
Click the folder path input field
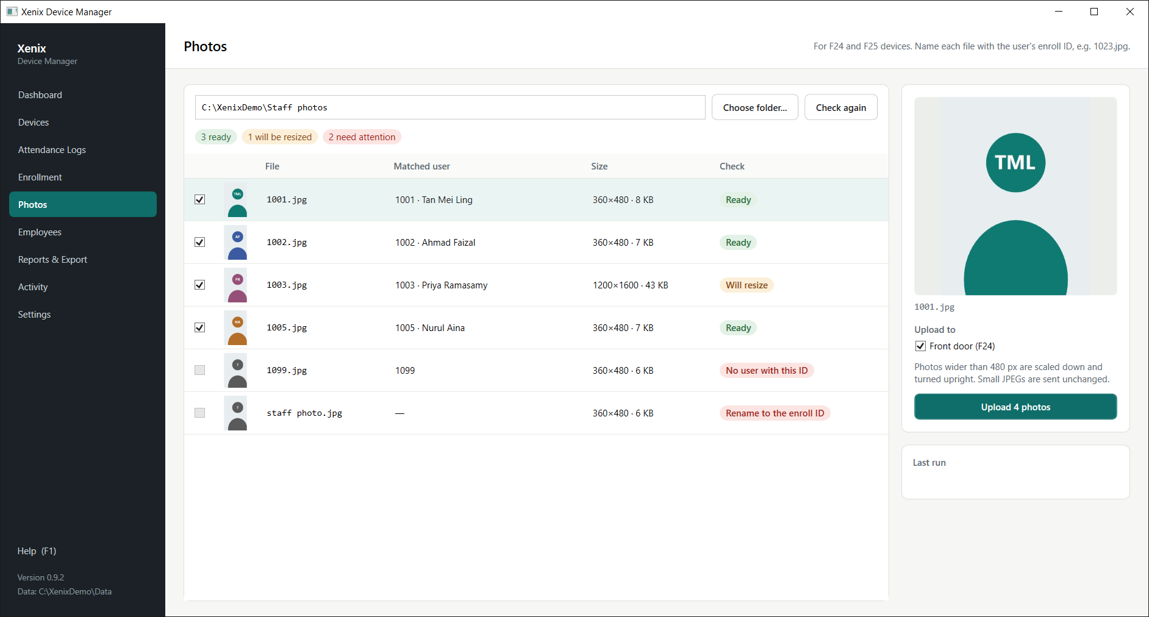pos(450,107)
